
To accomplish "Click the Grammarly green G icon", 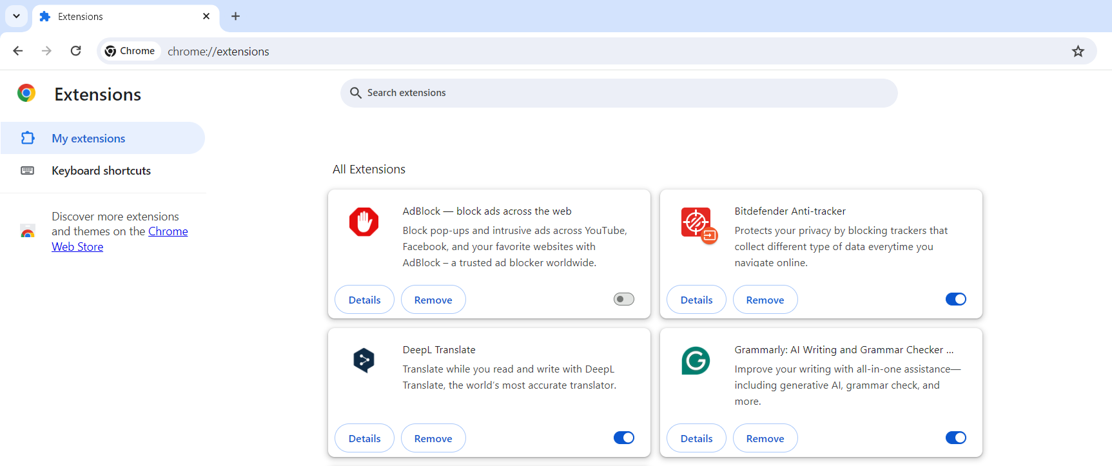I will (696, 360).
